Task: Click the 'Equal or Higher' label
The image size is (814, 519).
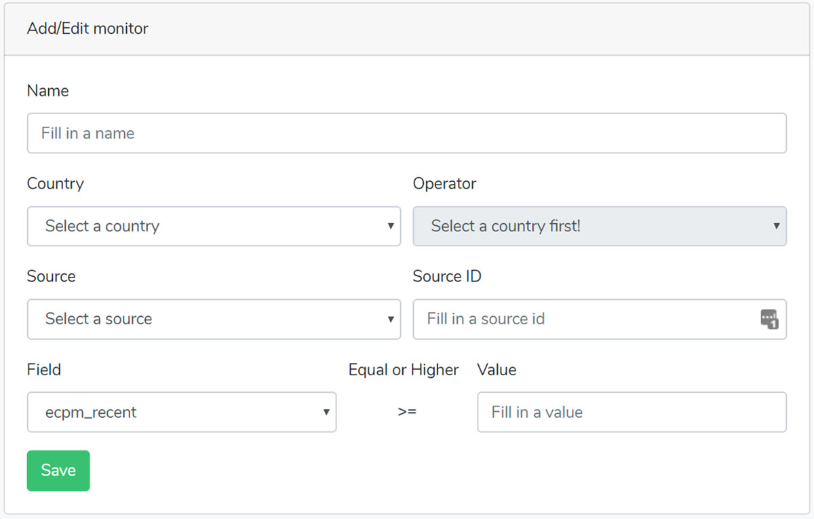Action: 404,370
